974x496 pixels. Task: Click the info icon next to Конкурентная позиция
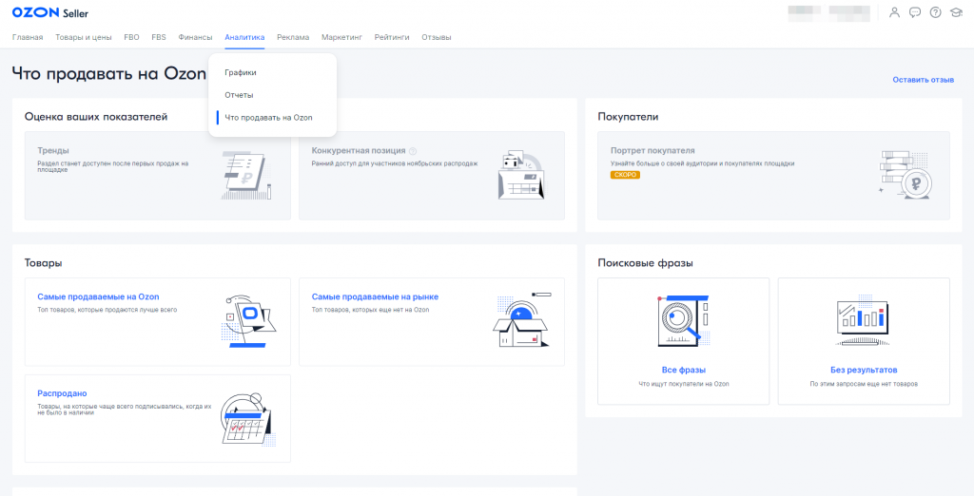click(x=413, y=151)
